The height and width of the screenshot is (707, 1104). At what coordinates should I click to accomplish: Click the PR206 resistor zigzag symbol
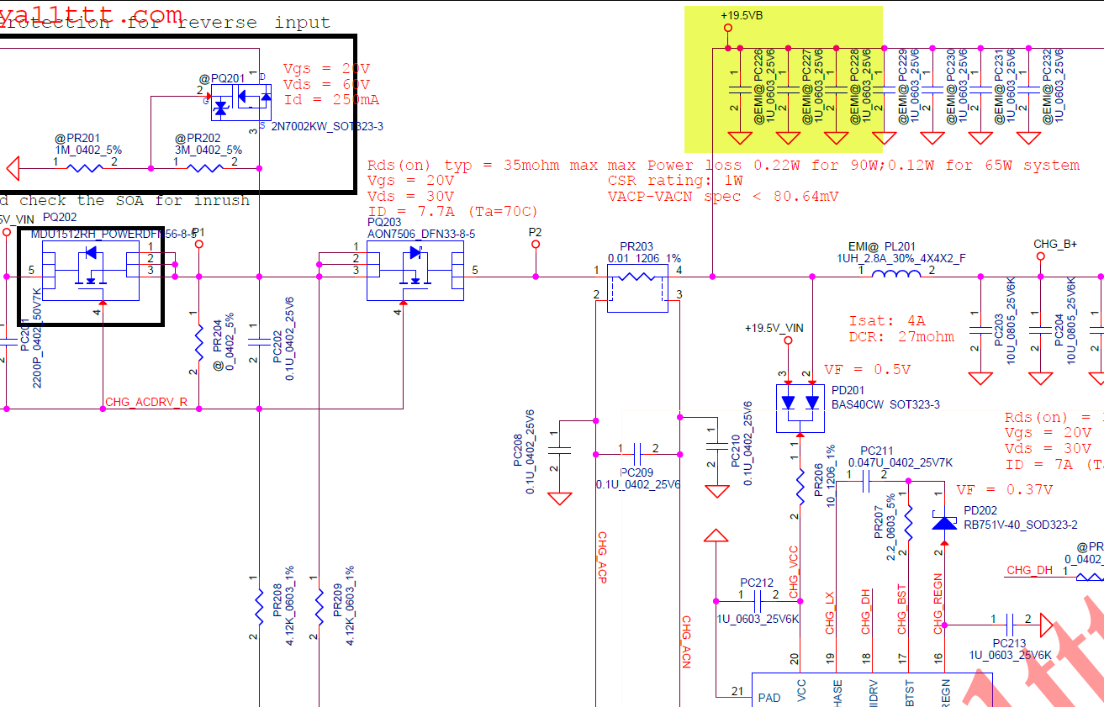click(800, 486)
